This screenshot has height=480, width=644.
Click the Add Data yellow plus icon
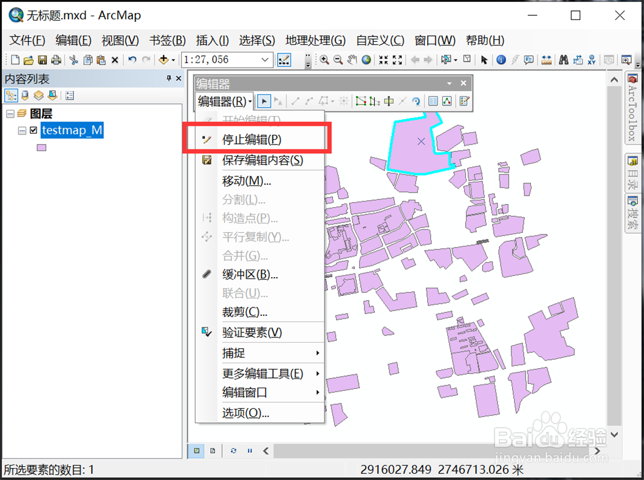[x=163, y=60]
